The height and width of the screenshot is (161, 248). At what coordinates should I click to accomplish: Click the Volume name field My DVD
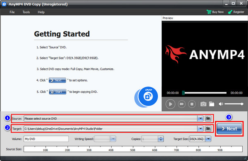pyautogui.click(x=46, y=139)
